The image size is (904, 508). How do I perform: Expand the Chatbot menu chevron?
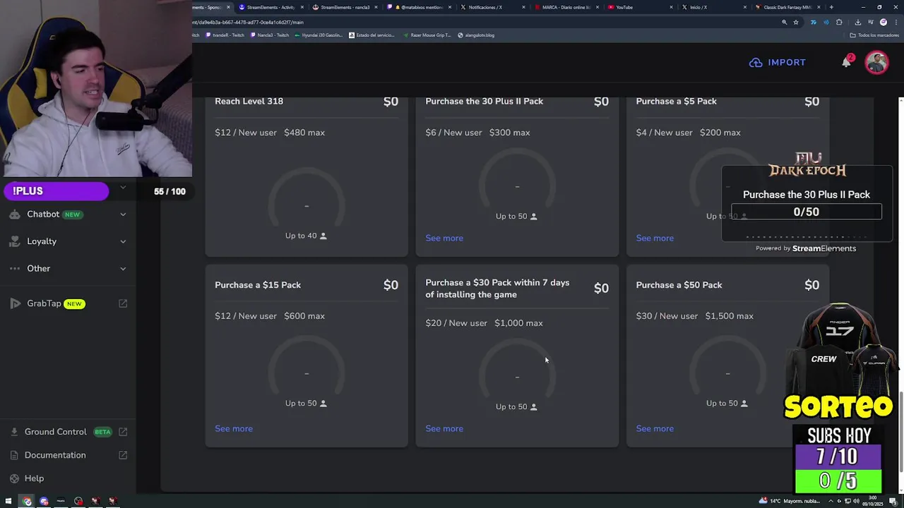(123, 214)
